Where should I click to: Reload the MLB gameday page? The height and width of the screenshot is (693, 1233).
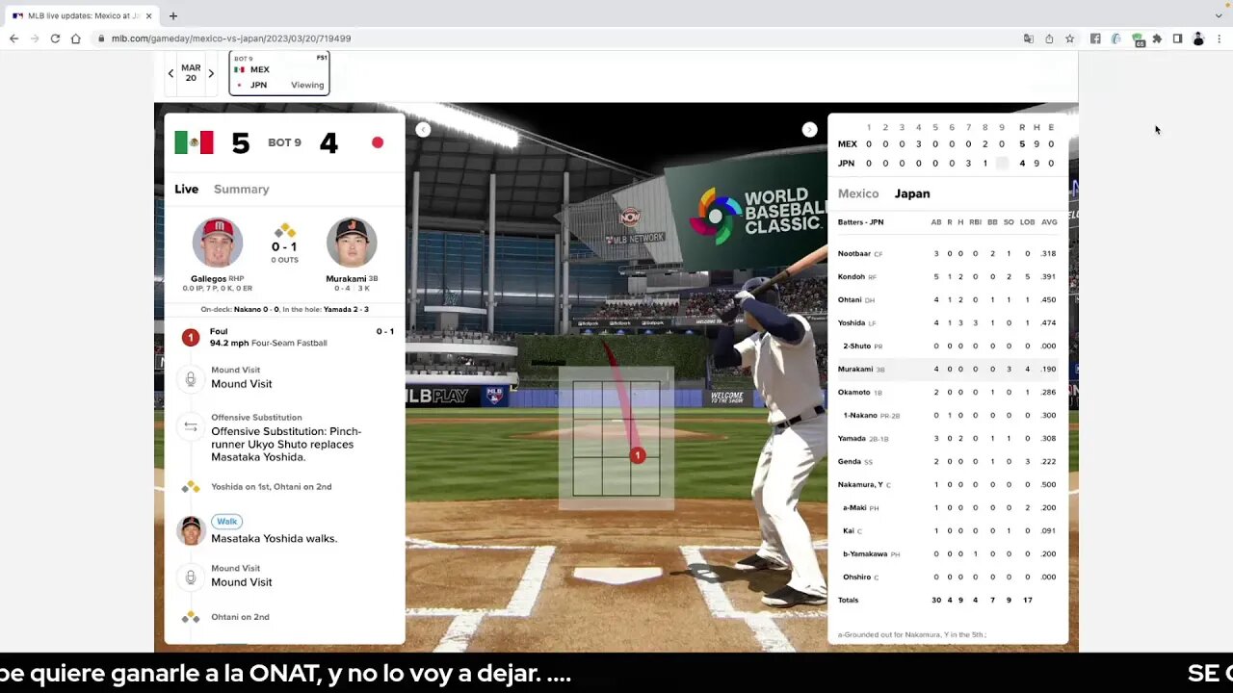coord(55,38)
